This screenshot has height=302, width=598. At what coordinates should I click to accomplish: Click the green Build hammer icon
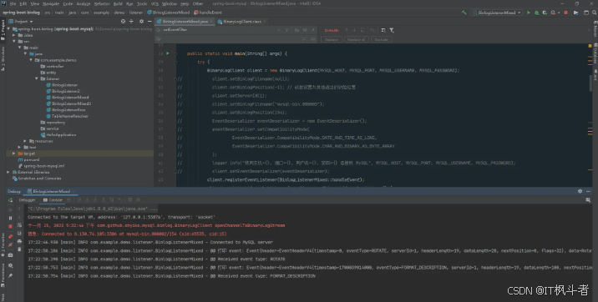tap(464, 13)
